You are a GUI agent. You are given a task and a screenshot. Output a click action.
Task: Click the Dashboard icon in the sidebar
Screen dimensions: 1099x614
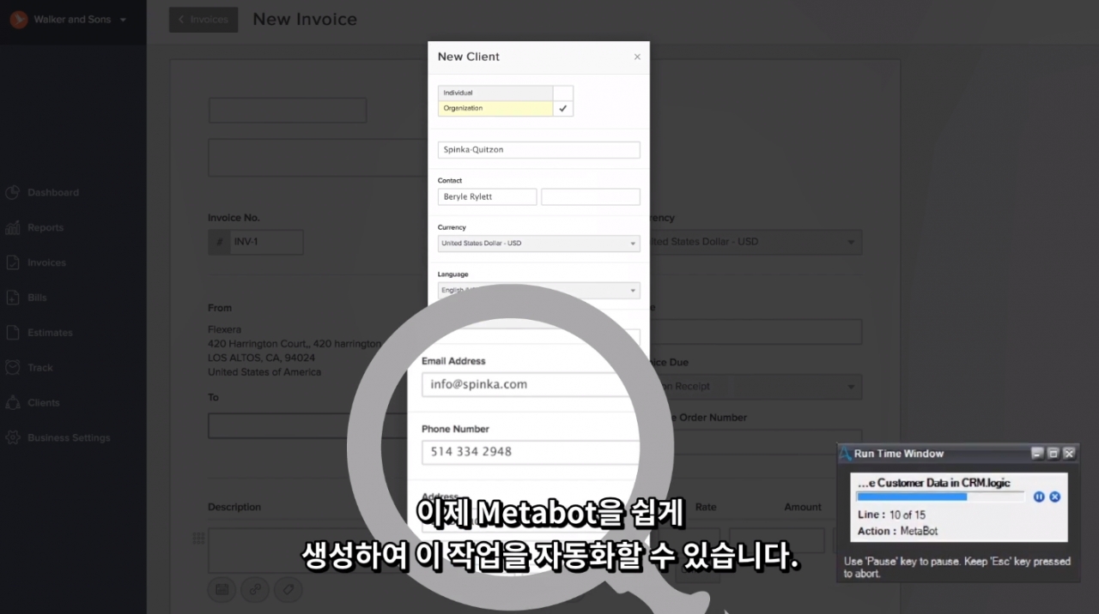click(x=13, y=193)
